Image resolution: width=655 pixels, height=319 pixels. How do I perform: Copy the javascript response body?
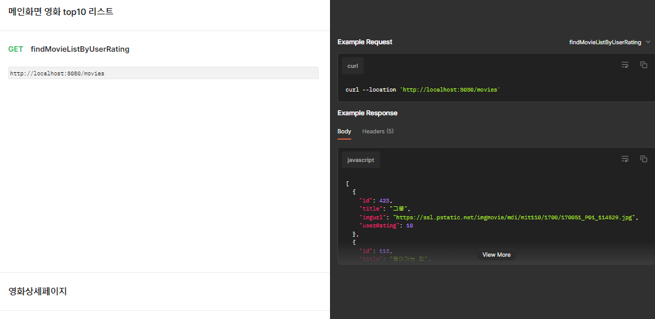point(644,159)
